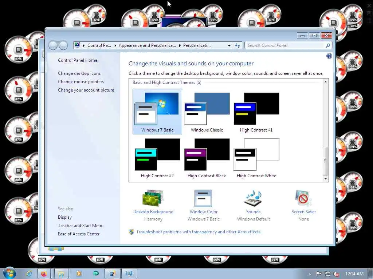Go to Control Panel Home

pos(78,60)
